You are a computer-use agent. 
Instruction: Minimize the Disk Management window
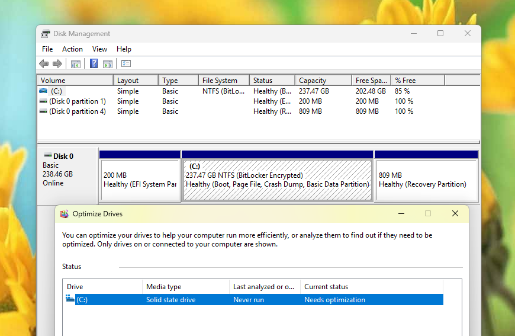(414, 33)
